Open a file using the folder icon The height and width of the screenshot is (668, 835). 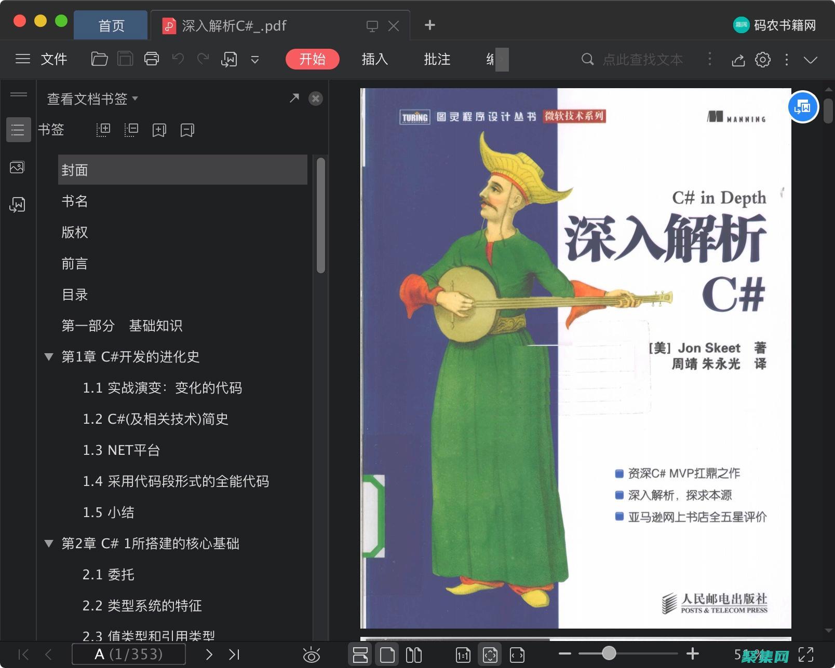[x=99, y=59]
